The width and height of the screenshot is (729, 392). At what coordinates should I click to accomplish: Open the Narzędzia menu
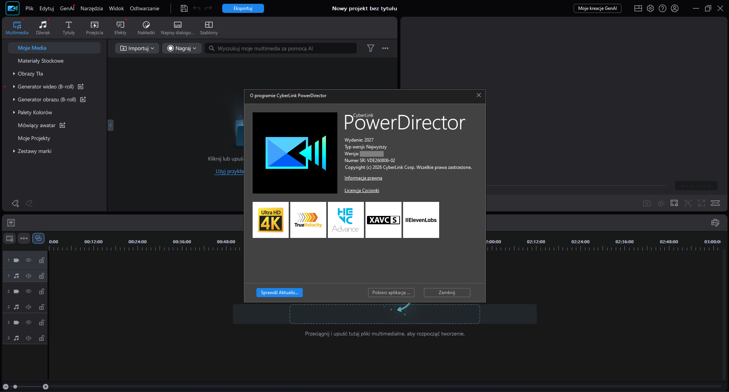point(92,8)
